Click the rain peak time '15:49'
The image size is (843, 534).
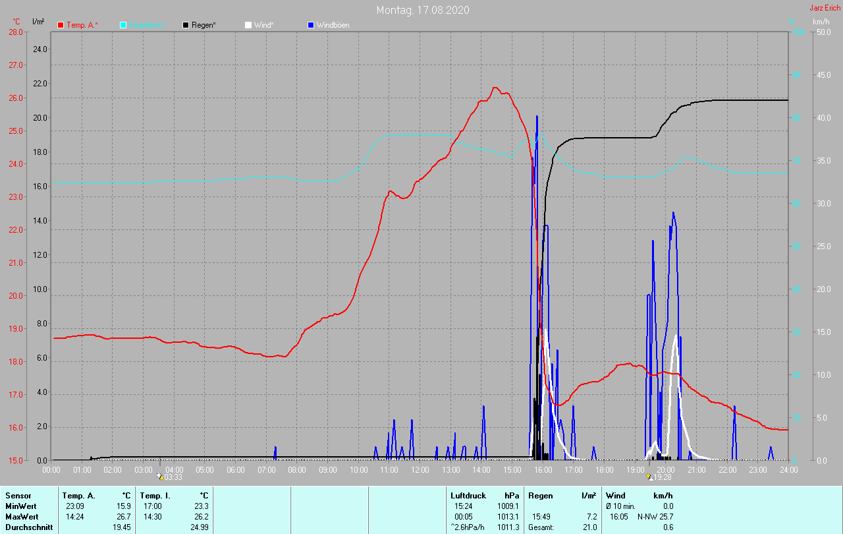click(541, 516)
